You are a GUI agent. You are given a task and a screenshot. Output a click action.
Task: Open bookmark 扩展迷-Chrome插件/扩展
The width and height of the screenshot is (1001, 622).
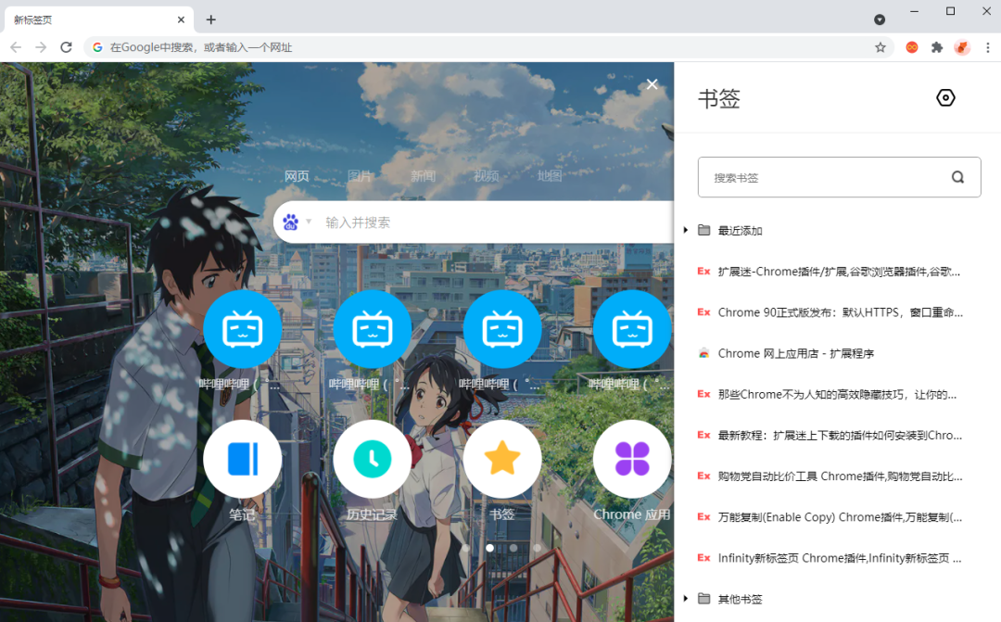[x=838, y=272]
